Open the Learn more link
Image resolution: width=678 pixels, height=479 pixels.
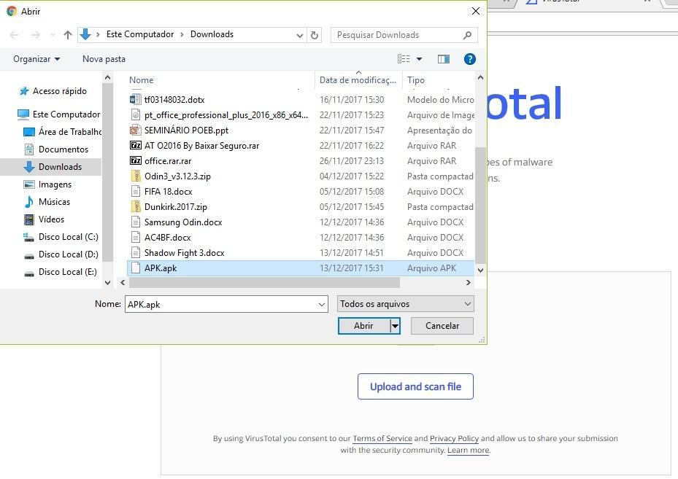469,450
